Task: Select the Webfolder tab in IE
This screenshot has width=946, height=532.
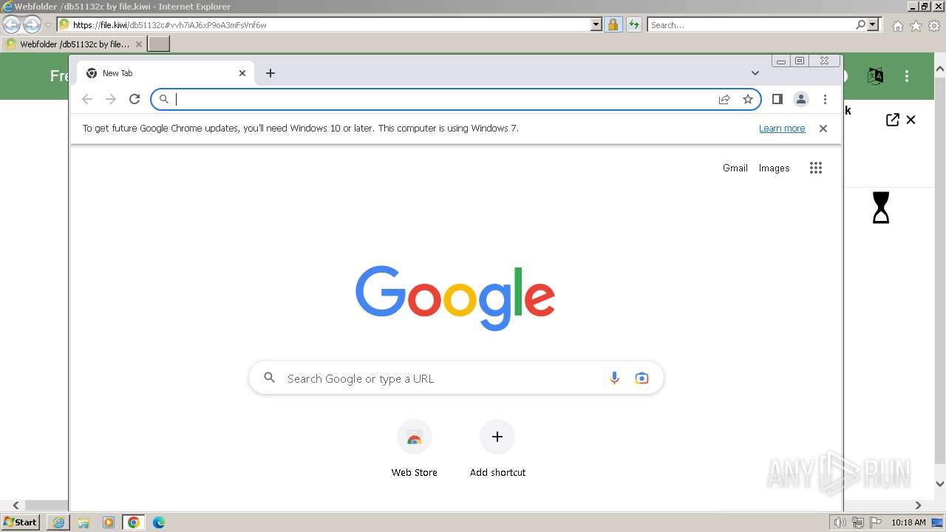Action: (74, 44)
